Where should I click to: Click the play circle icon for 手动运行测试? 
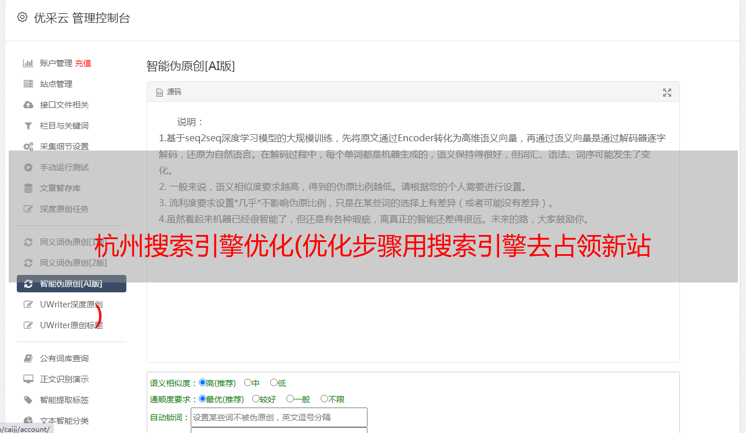point(28,167)
